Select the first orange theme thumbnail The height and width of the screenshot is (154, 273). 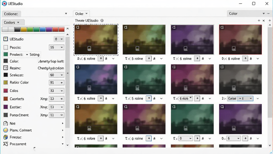point(96,40)
